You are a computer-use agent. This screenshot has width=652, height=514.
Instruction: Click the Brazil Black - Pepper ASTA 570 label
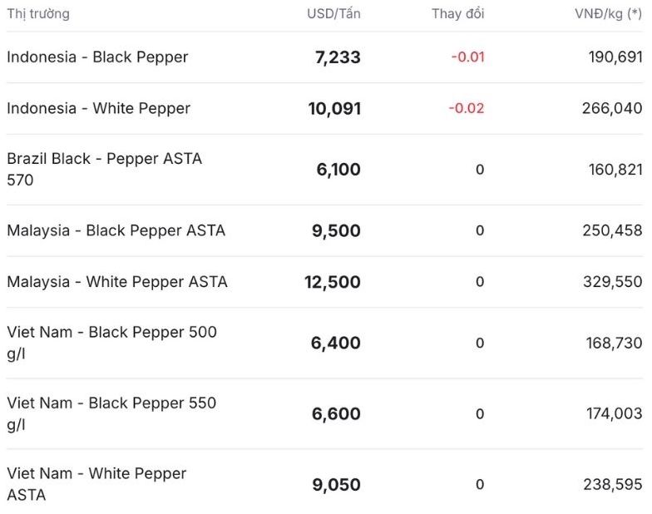104,169
